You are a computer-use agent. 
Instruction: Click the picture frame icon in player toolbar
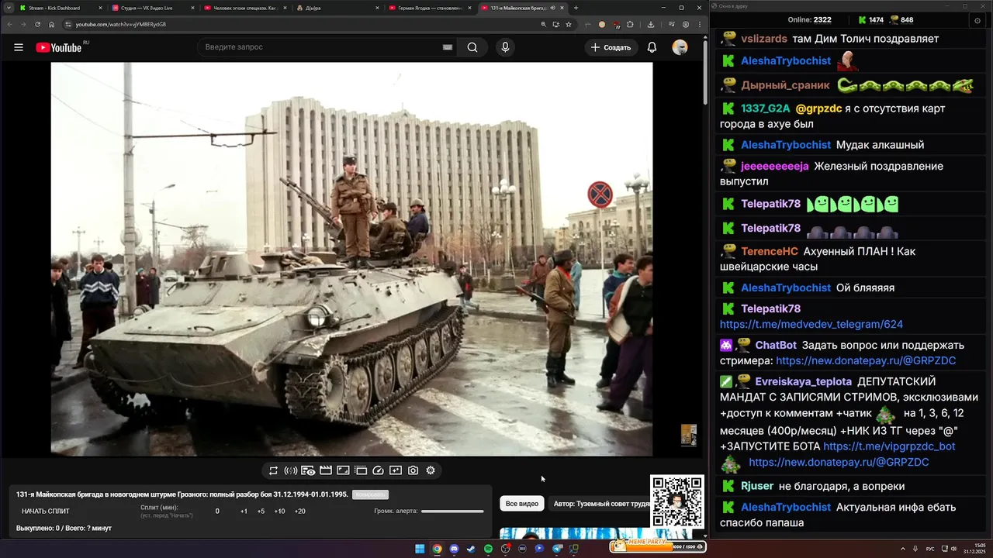(343, 470)
